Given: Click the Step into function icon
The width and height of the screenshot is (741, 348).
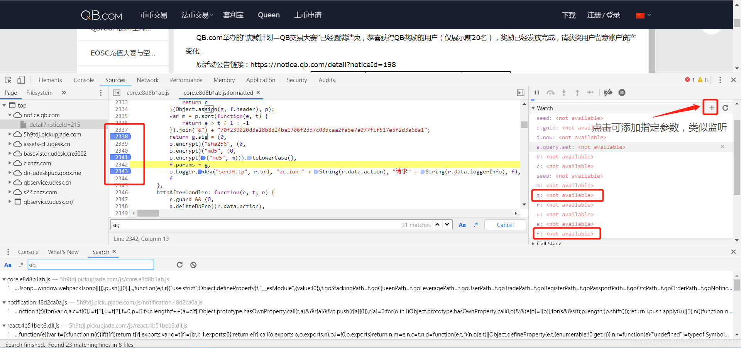Looking at the screenshot, I should click(564, 92).
